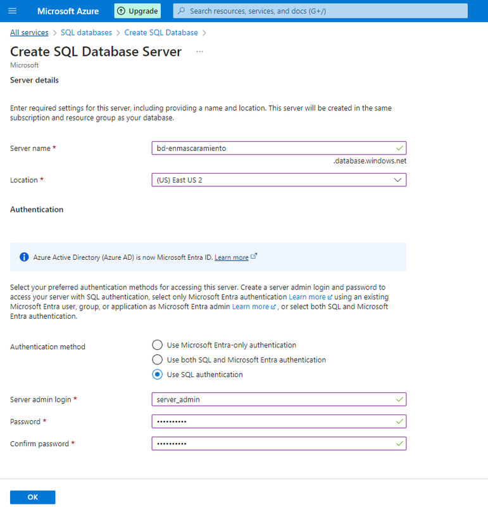
Task: Click external link icon beside banner Learn more
Action: pos(254,256)
